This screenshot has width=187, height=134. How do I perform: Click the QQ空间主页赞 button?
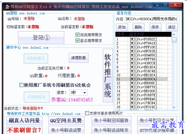[x=66, y=120]
